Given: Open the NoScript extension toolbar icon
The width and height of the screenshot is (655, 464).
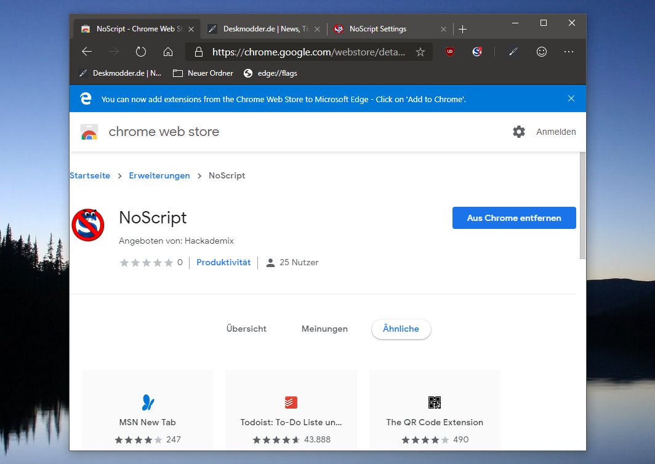Looking at the screenshot, I should (477, 52).
